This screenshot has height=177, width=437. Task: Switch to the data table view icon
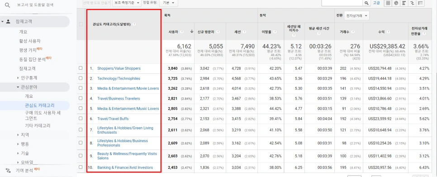tap(388, 3)
